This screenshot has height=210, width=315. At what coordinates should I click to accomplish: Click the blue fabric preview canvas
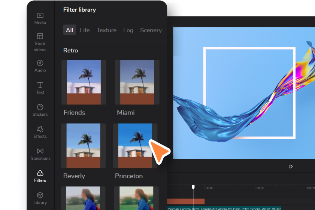[x=244, y=93]
